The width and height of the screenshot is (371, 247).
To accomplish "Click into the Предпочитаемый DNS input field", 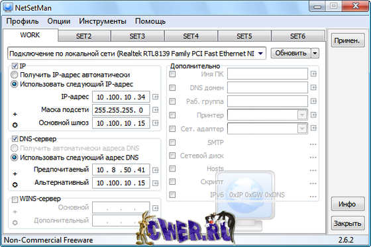I will tap(121, 170).
